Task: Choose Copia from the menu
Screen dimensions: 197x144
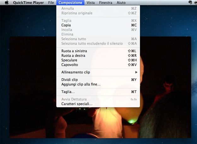Action: [x=98, y=25]
